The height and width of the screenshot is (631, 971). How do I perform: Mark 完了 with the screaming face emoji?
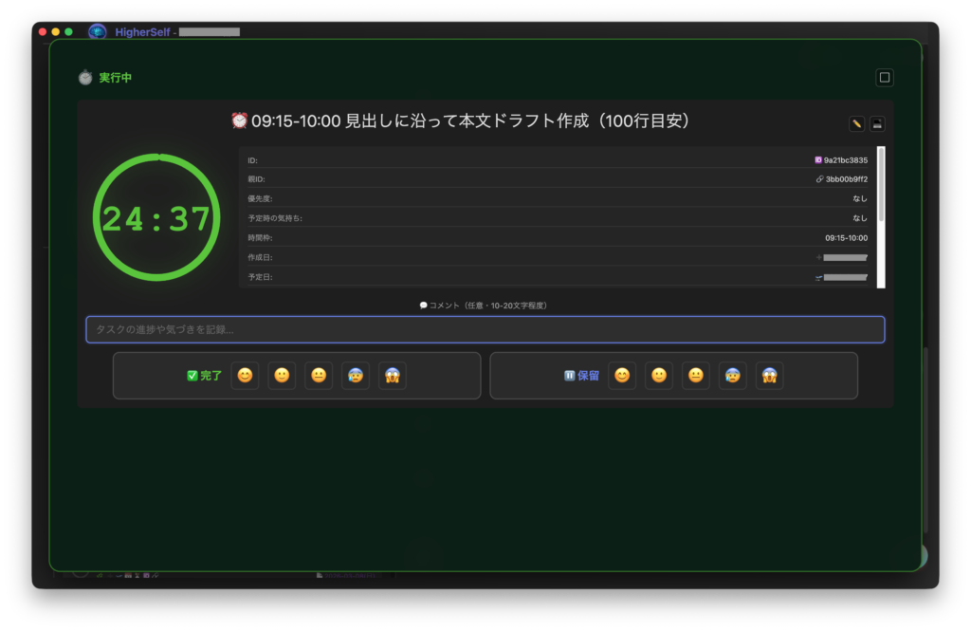393,376
